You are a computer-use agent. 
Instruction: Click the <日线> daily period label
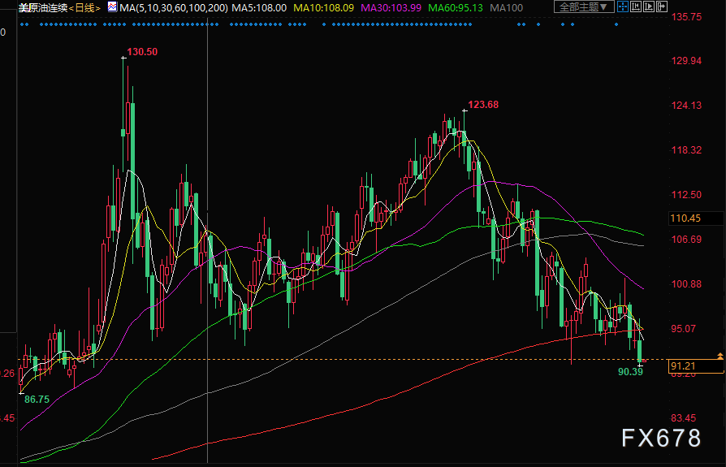[84, 8]
